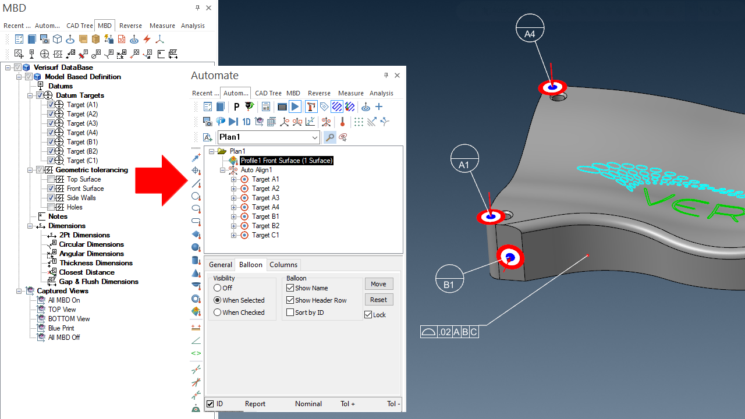Open the Plan1 dropdown list
This screenshot has width=745, height=419.
pyautogui.click(x=315, y=137)
